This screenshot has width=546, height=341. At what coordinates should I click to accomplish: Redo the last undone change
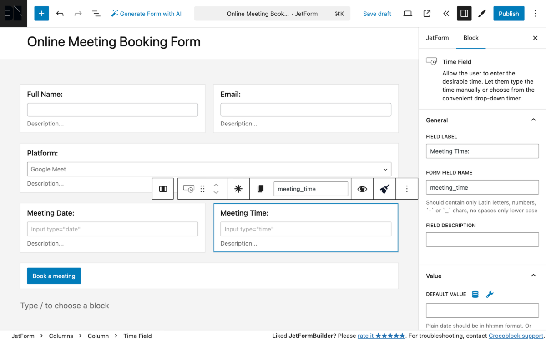coord(78,14)
